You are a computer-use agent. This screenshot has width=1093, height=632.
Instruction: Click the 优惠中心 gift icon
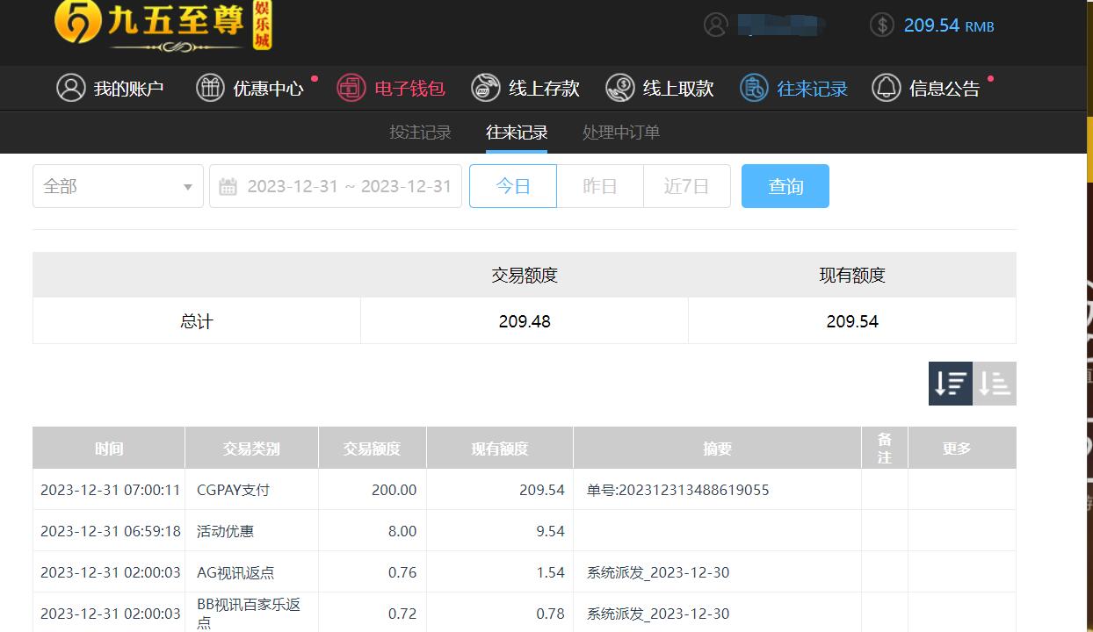[x=210, y=88]
